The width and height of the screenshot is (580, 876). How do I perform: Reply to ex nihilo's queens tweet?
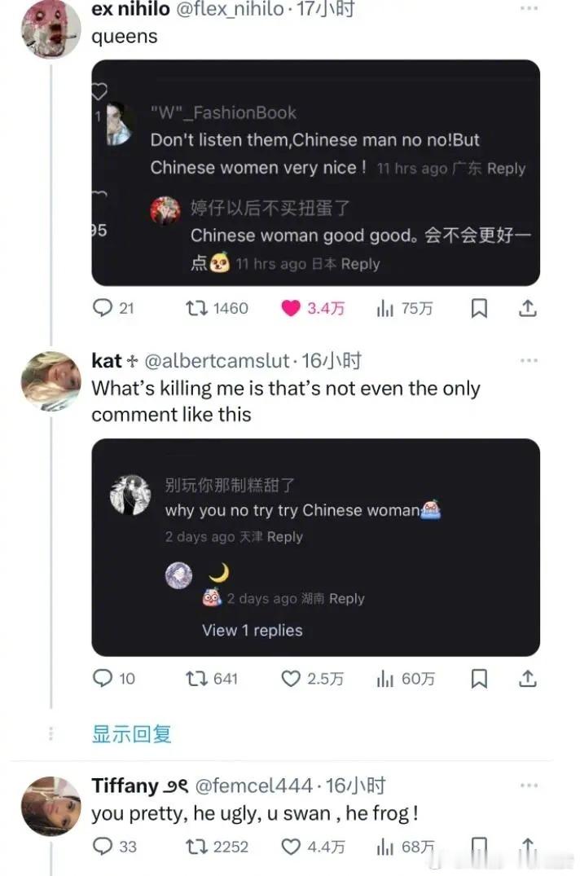(103, 308)
